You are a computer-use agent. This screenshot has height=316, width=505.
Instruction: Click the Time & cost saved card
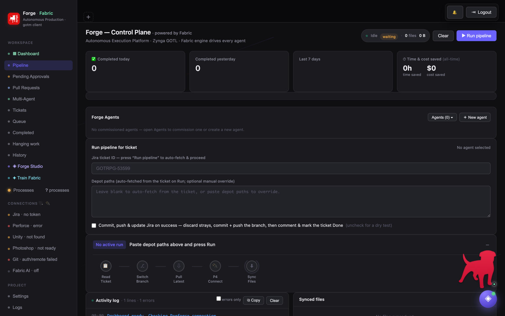[x=447, y=72]
